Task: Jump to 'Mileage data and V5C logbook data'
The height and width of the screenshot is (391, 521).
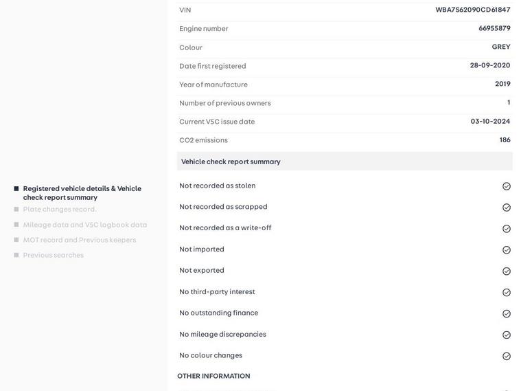Action: tap(84, 225)
